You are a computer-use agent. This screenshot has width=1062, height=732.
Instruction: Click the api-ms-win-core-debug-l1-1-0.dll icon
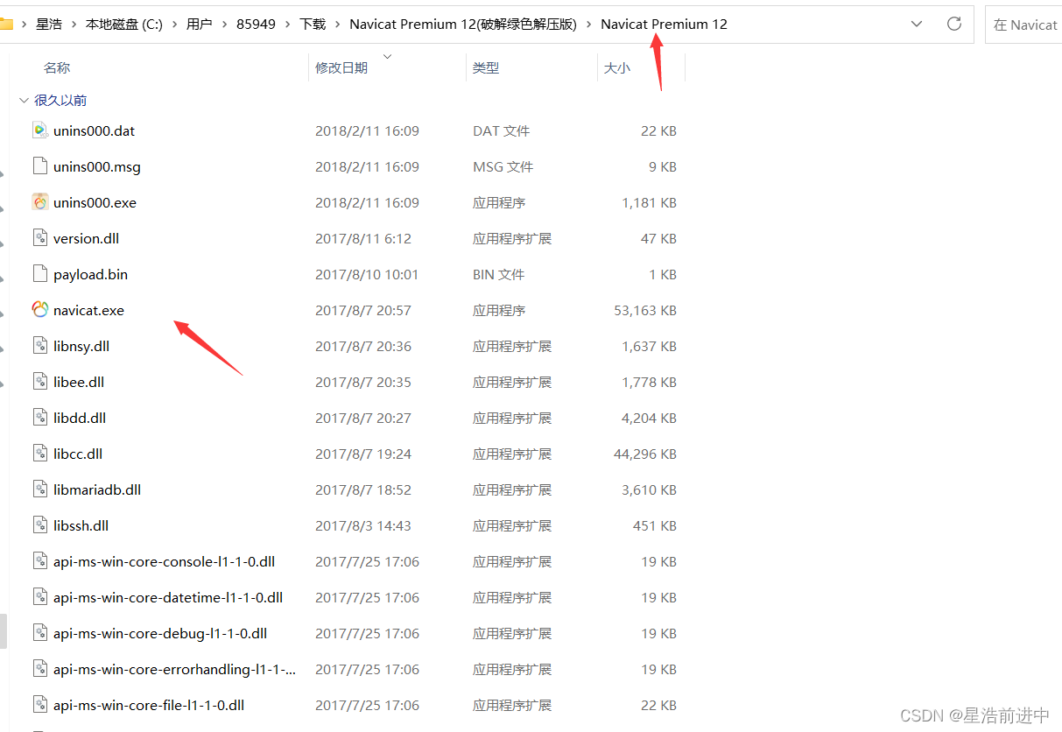(39, 633)
